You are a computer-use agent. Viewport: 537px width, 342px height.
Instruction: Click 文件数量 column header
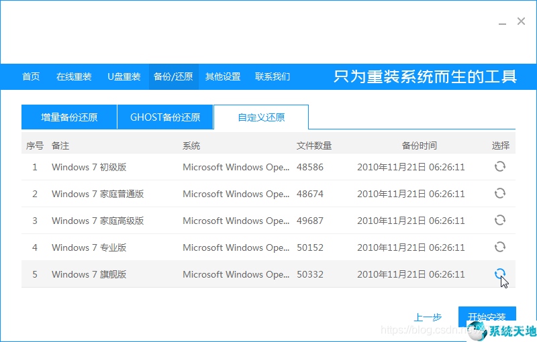314,146
